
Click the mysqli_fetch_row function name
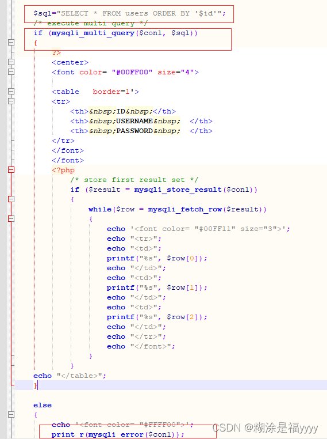coord(185,210)
